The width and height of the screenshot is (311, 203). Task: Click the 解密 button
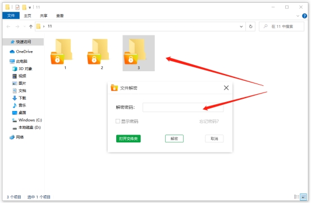(x=174, y=139)
